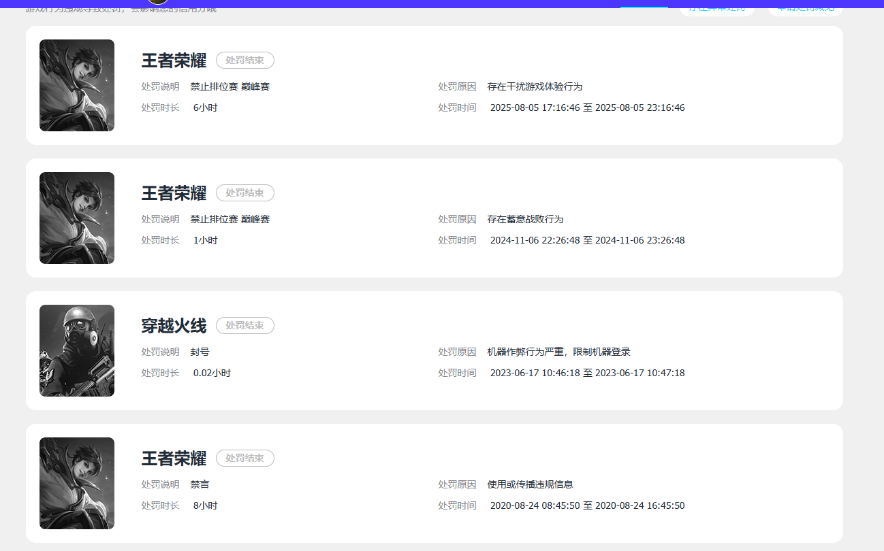Select the 8小时 penalty duration
Viewport: 884px width, 551px height.
pos(206,505)
